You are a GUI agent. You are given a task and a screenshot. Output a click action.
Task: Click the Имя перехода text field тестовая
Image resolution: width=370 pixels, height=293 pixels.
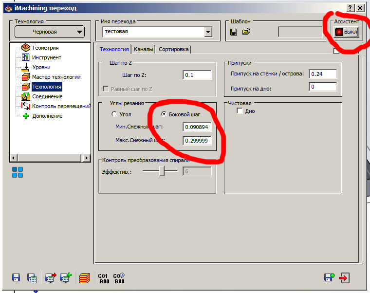click(x=154, y=32)
